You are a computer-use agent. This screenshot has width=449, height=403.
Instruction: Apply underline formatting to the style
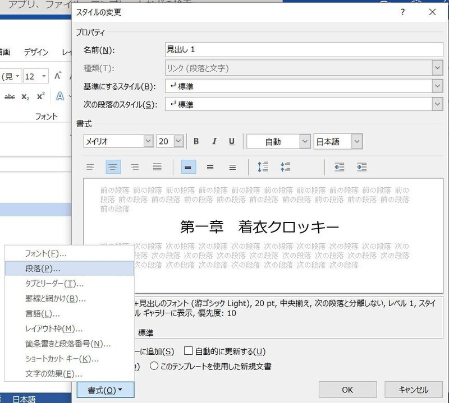pyautogui.click(x=231, y=141)
